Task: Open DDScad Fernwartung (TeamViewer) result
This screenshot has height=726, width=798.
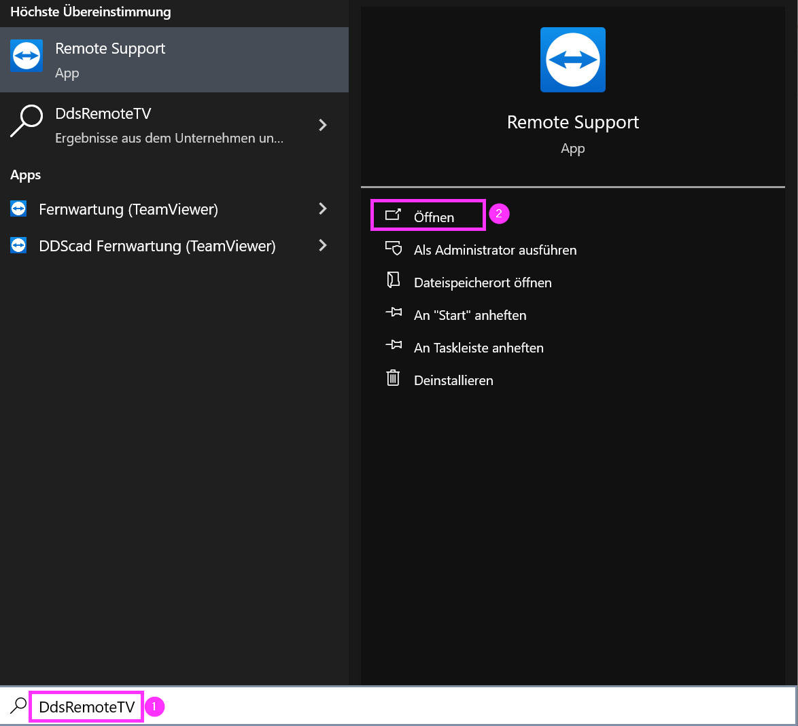Action: pyautogui.click(x=174, y=246)
